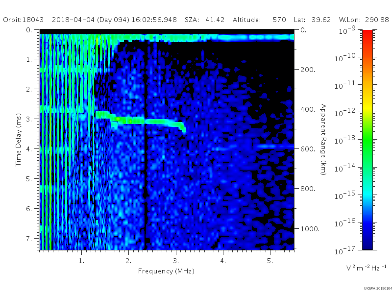The image size is (392, 294).
Task: Click the frequency axis tick label 4.
Action: (x=223, y=261)
